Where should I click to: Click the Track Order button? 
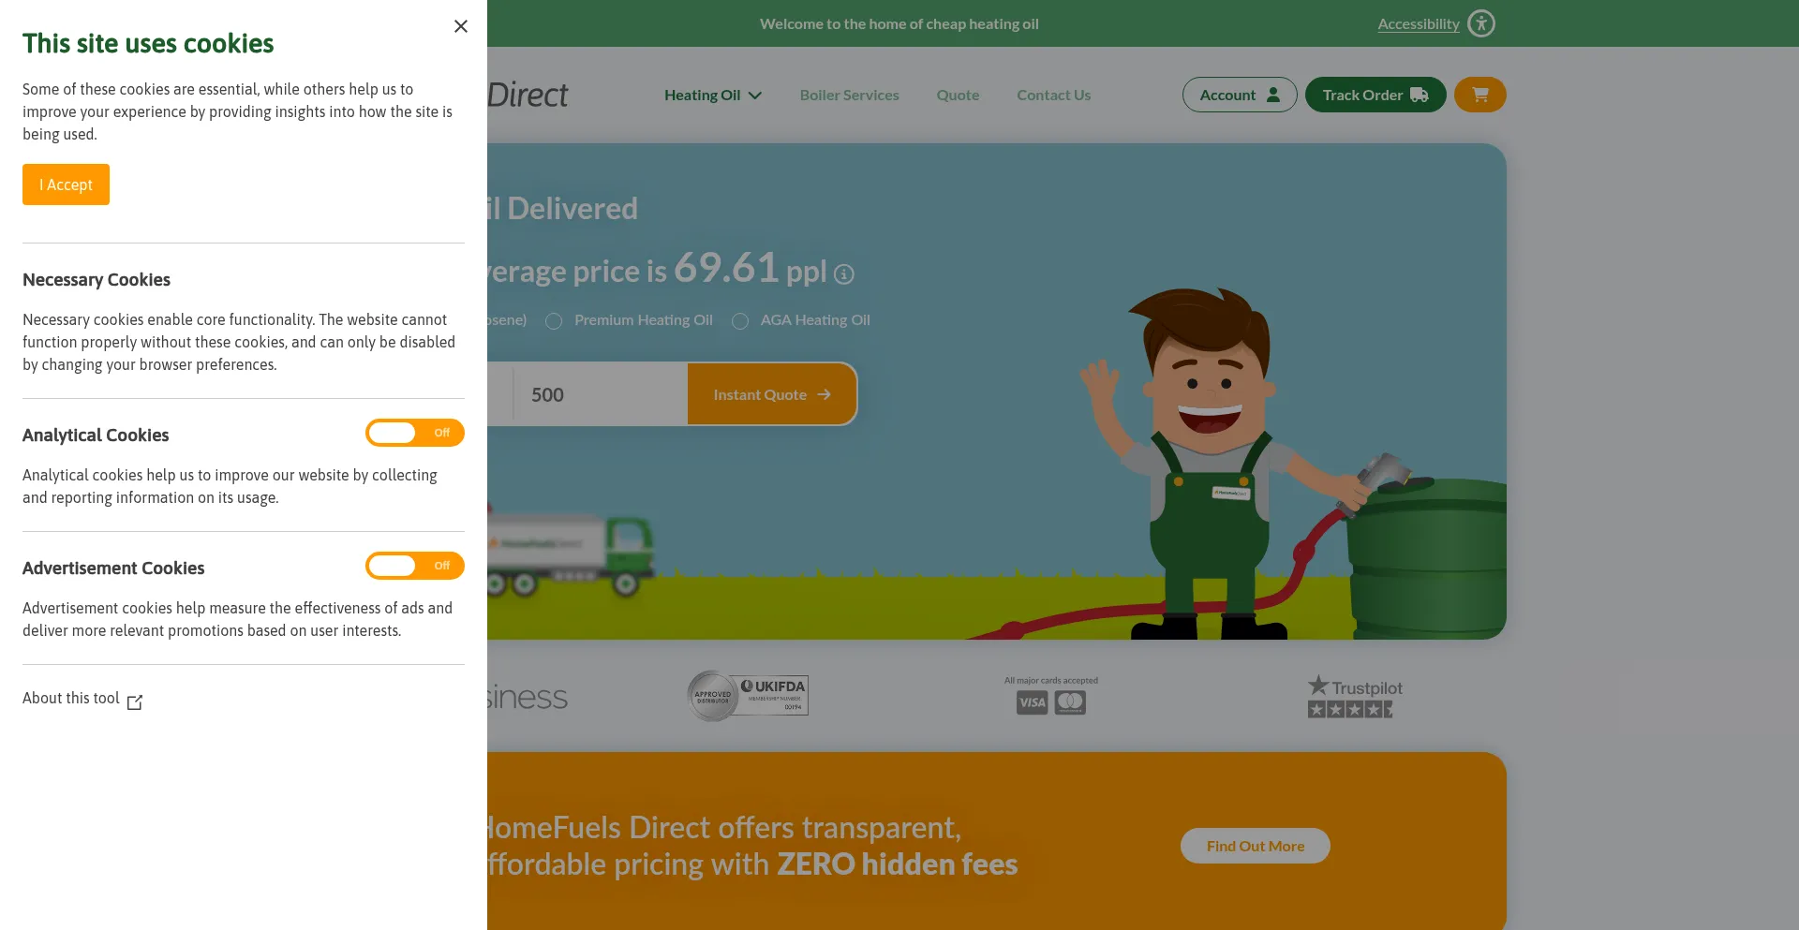tap(1375, 95)
